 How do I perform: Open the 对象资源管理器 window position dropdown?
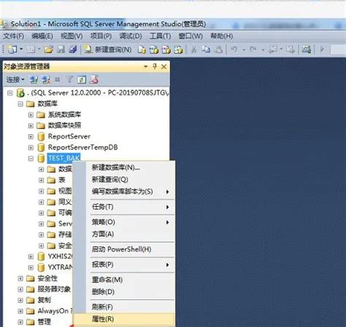pos(146,66)
